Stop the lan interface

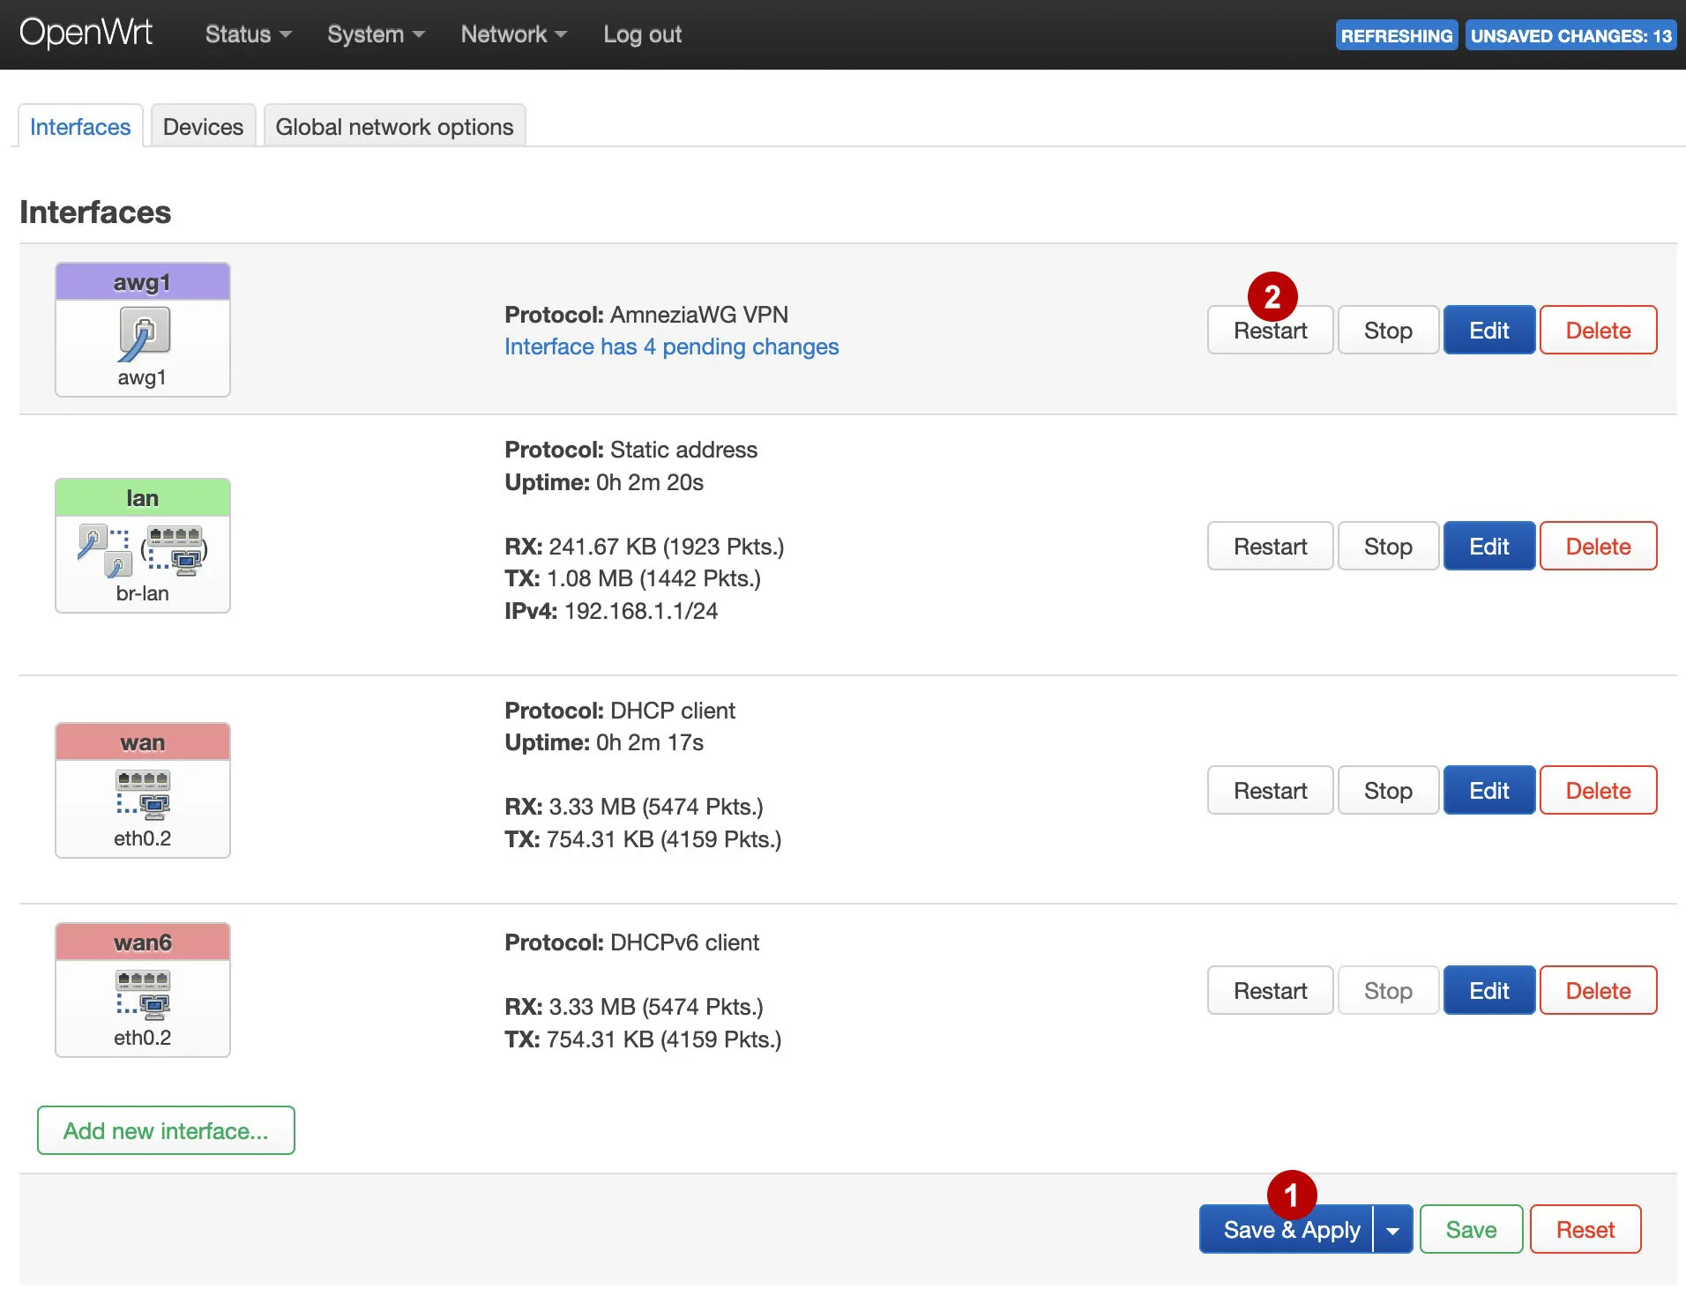(x=1388, y=546)
